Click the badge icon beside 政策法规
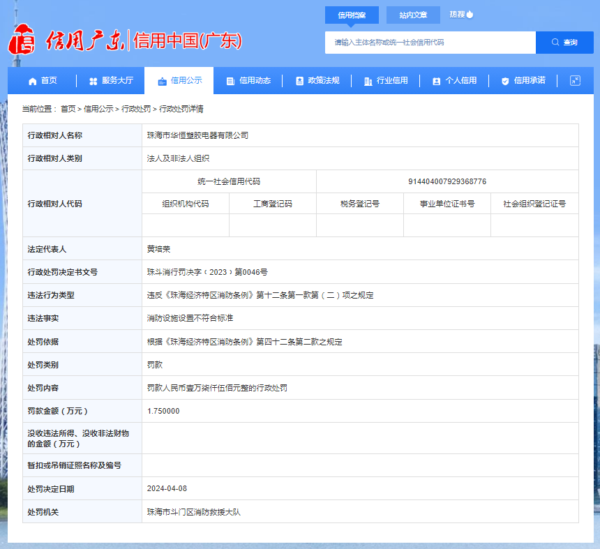Viewport: 600px width, 549px height. pos(299,81)
